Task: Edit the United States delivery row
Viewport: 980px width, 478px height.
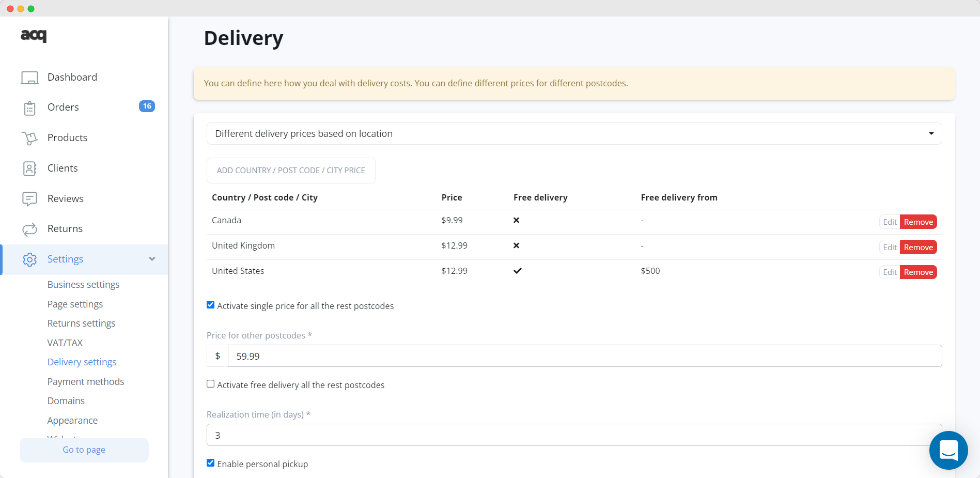Action: tap(890, 272)
